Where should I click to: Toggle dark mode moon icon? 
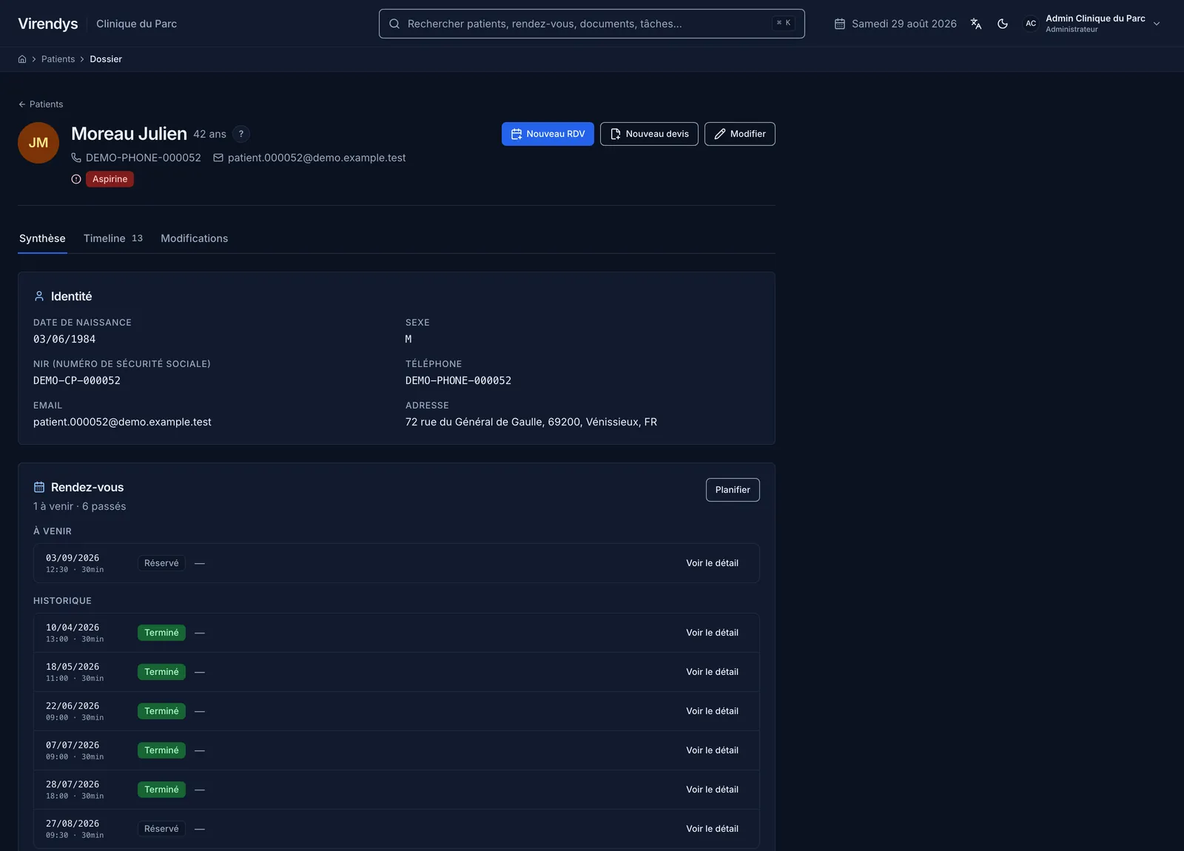1003,24
